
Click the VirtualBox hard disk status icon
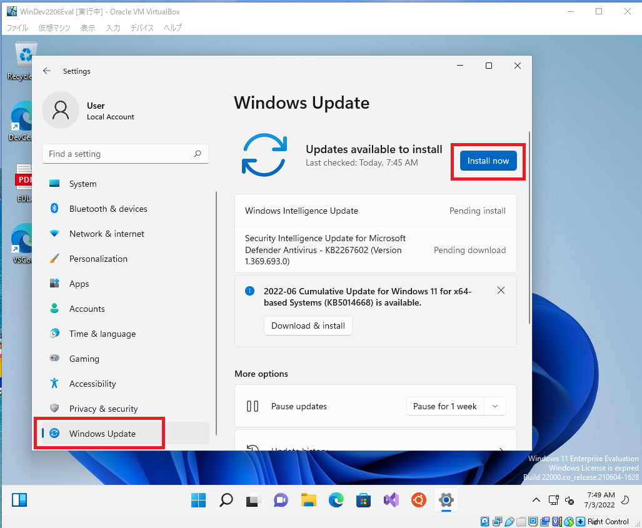(484, 522)
